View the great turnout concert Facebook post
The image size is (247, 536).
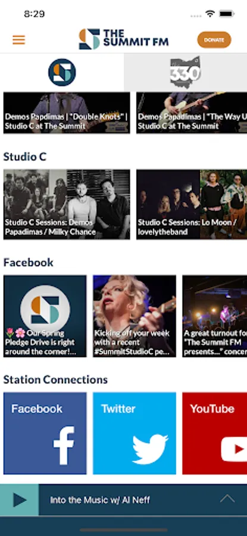[x=214, y=316]
